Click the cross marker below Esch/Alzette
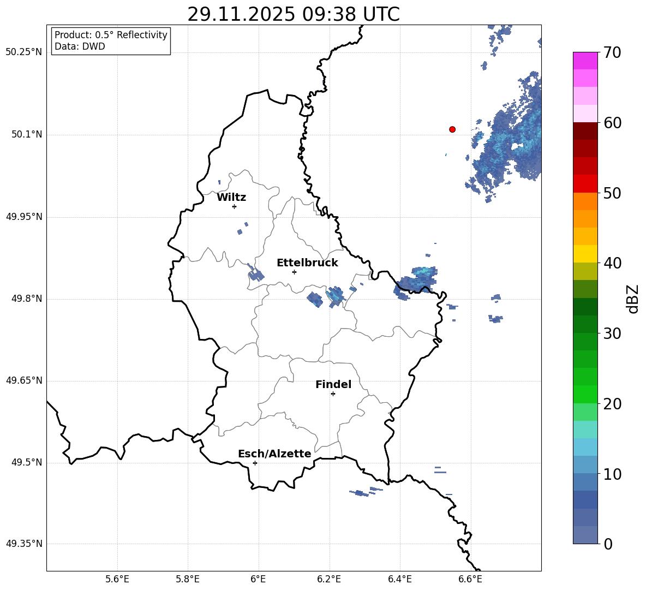This screenshot has height=590, width=646. 255,463
